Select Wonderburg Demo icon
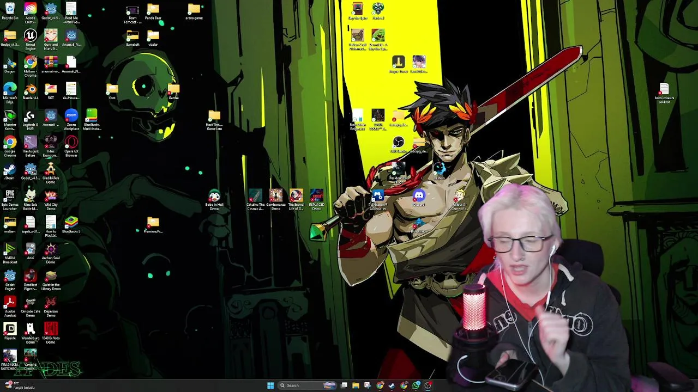Image resolution: width=698 pixels, height=392 pixels. [30, 333]
